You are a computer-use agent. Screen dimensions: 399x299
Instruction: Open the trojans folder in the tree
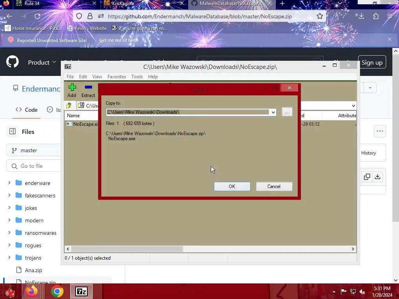coord(33,258)
